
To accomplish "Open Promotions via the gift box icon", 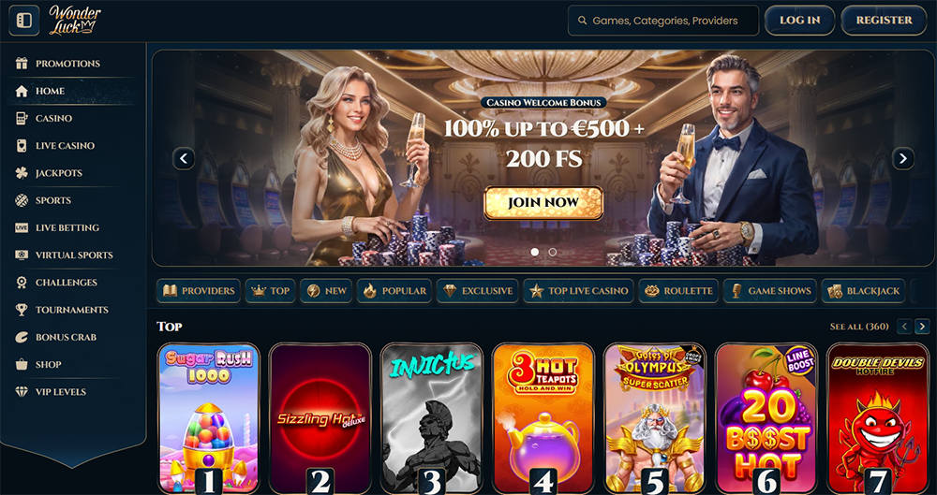I will [x=22, y=64].
